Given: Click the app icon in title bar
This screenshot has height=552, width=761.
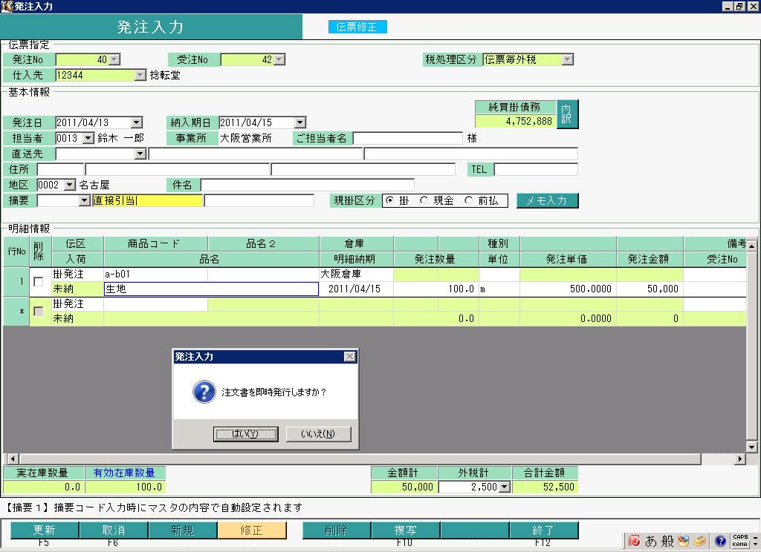Looking at the screenshot, I should point(6,6).
